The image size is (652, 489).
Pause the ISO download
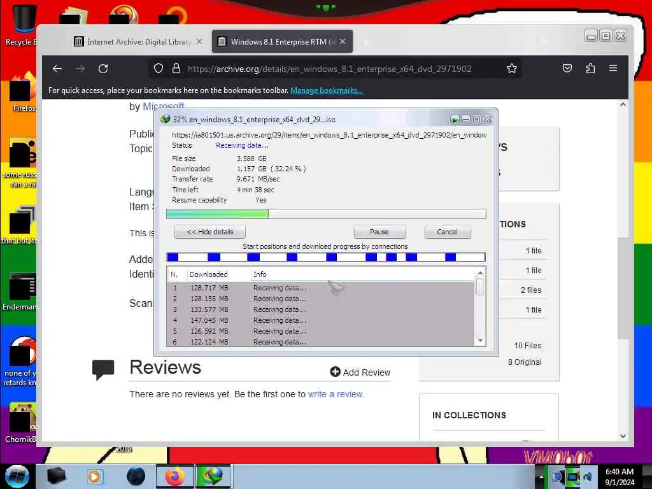(x=379, y=232)
